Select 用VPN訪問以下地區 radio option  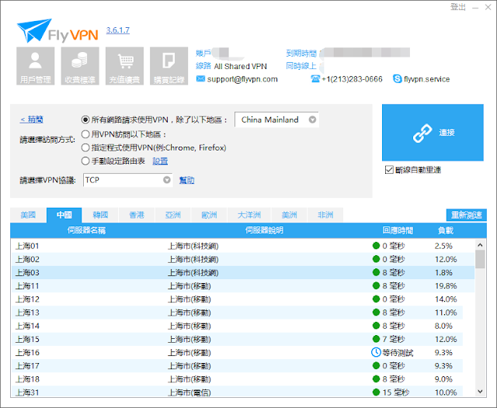pyautogui.click(x=85, y=134)
